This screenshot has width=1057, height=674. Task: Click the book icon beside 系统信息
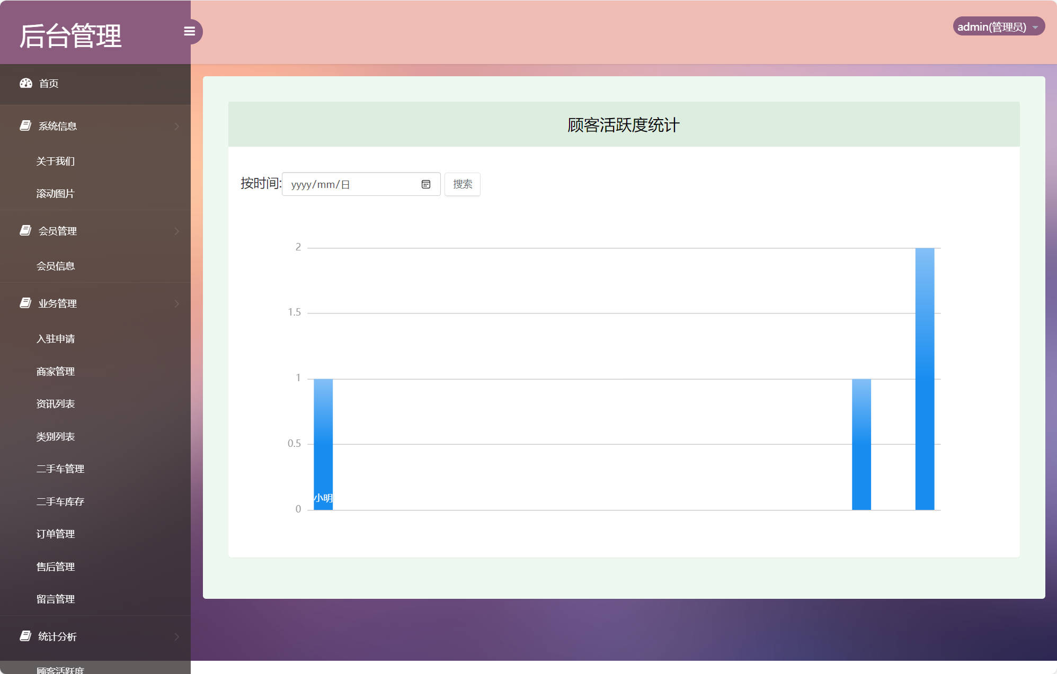(x=25, y=125)
